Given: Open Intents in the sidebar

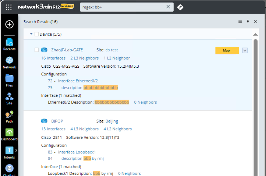Looking at the screenshot, I should [9, 153].
